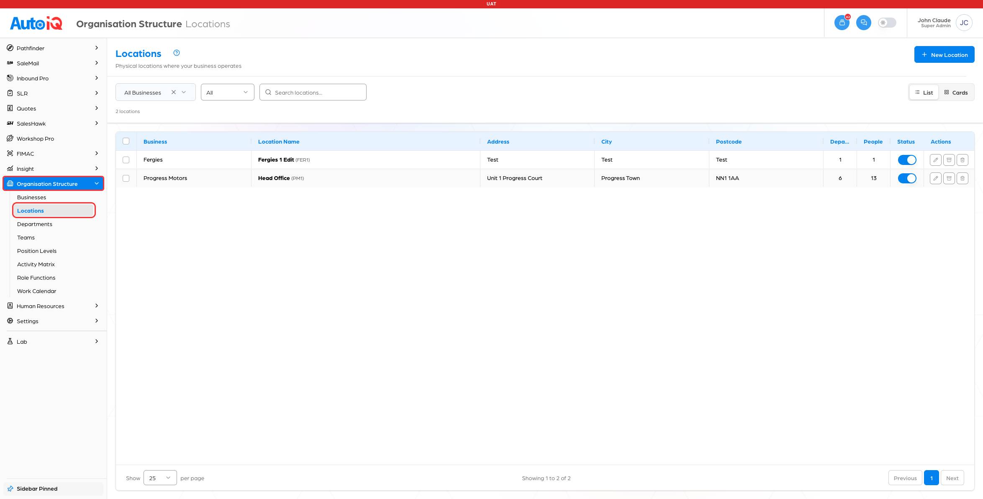Open the notifications inbox icon with the 62 badge
983x499 pixels.
[842, 23]
